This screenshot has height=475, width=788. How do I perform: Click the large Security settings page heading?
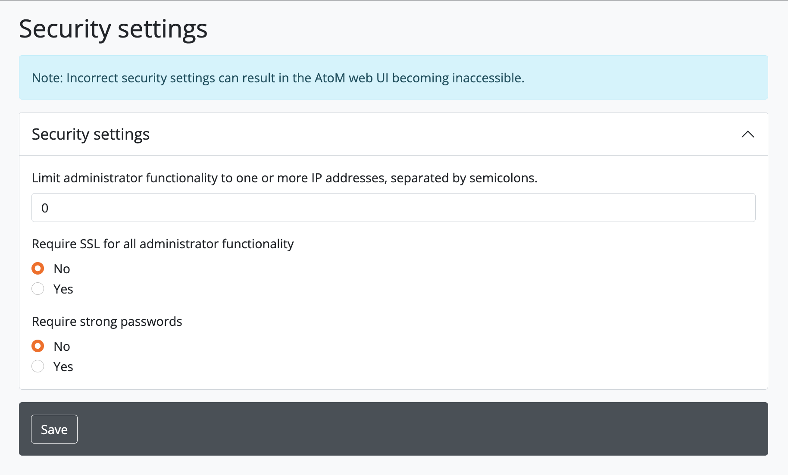pos(113,29)
